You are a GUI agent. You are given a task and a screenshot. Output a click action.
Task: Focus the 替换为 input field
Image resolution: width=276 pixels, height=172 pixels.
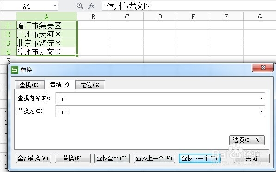[x=160, y=111]
